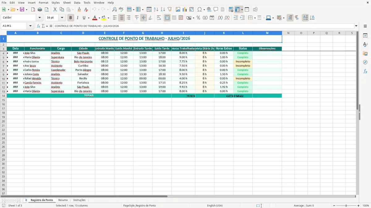Toggle Center Horizontally alignment
The image size is (371, 208).
122,18
